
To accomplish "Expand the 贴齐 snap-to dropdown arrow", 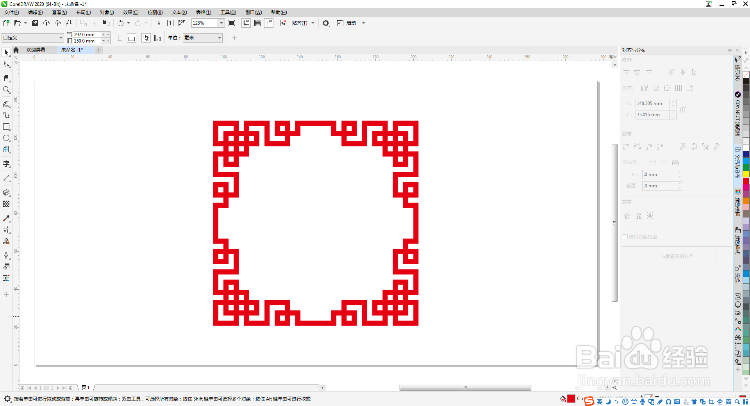I will coord(313,23).
